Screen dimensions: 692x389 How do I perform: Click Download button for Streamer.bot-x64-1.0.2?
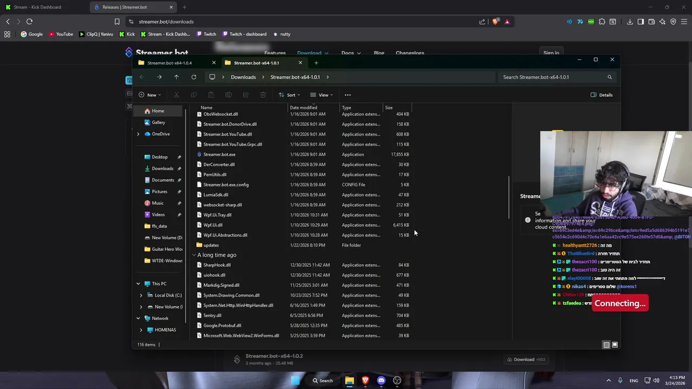click(525, 360)
